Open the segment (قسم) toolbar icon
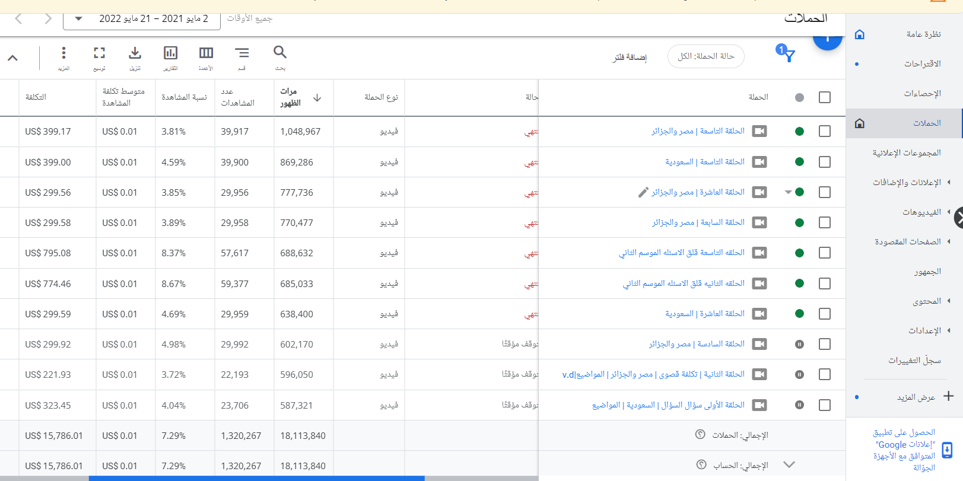Viewport: 963px width, 481px height. point(241,53)
